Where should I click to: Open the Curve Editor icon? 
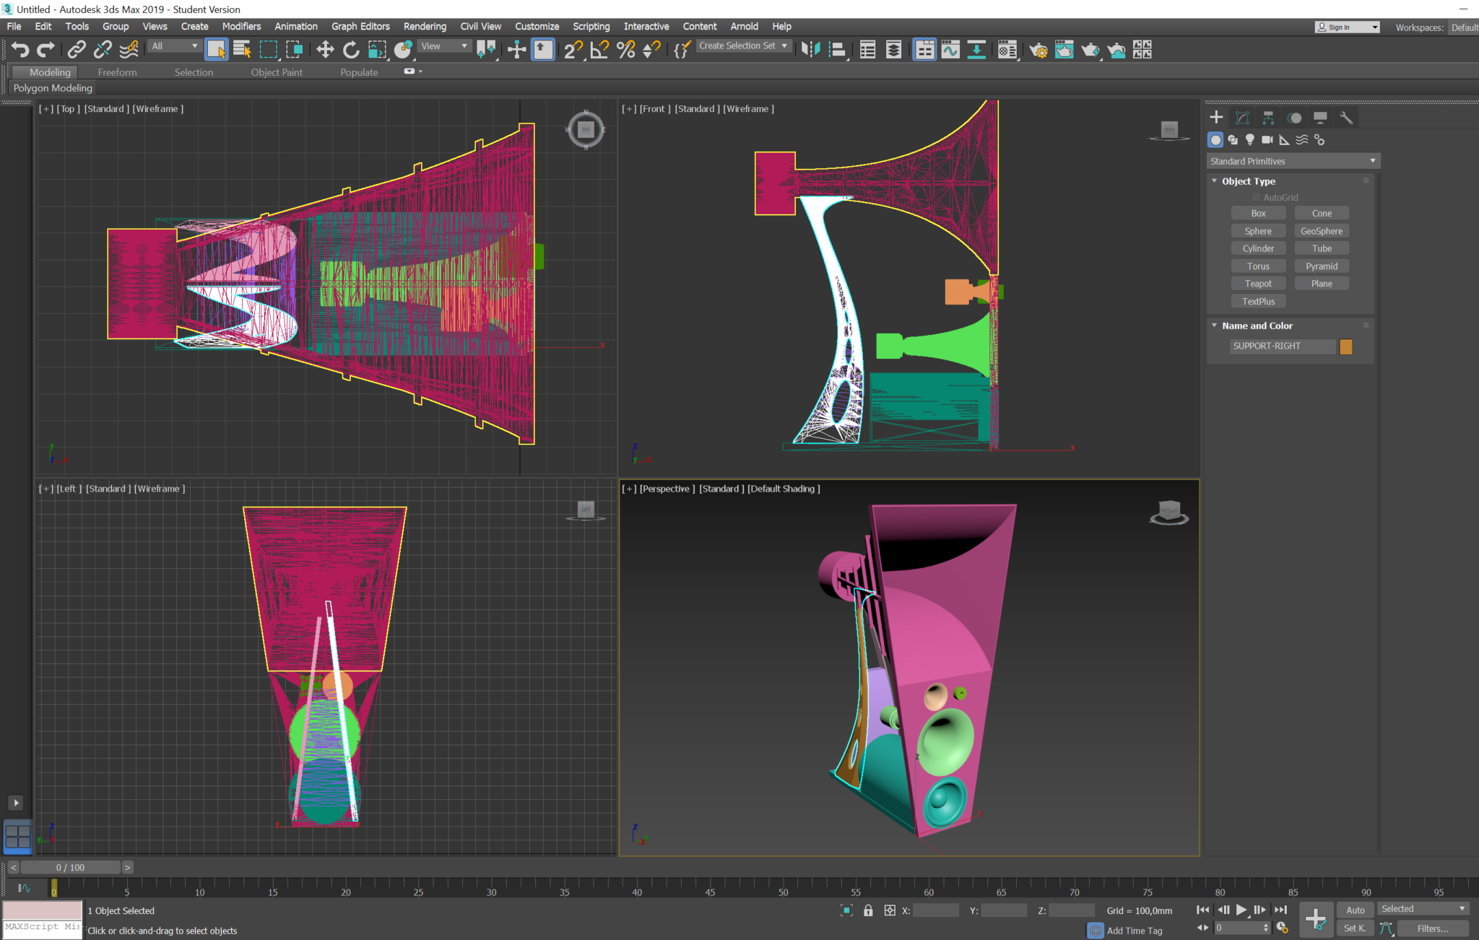pyautogui.click(x=950, y=49)
